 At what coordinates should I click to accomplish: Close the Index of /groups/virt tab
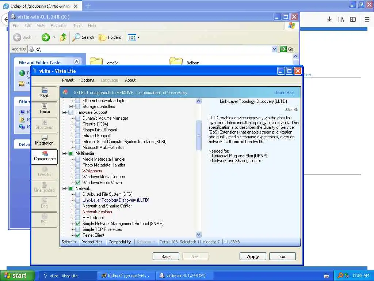pos(75,6)
